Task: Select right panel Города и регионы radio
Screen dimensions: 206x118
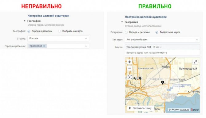Action: 126,32
